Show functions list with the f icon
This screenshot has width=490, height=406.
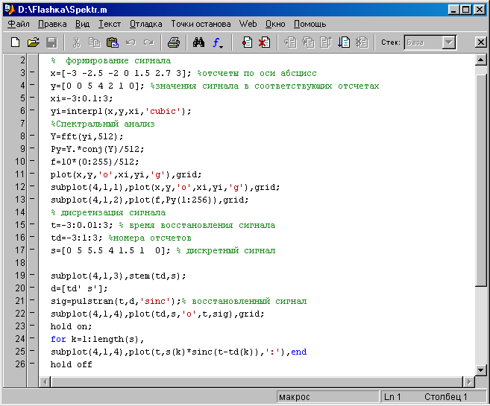[218, 42]
